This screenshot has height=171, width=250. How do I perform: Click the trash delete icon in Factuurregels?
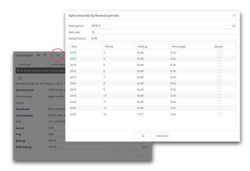point(45,55)
